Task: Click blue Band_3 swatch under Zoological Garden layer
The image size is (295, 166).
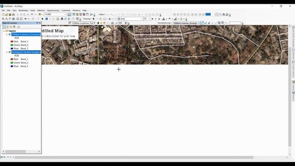Action: click(x=12, y=66)
